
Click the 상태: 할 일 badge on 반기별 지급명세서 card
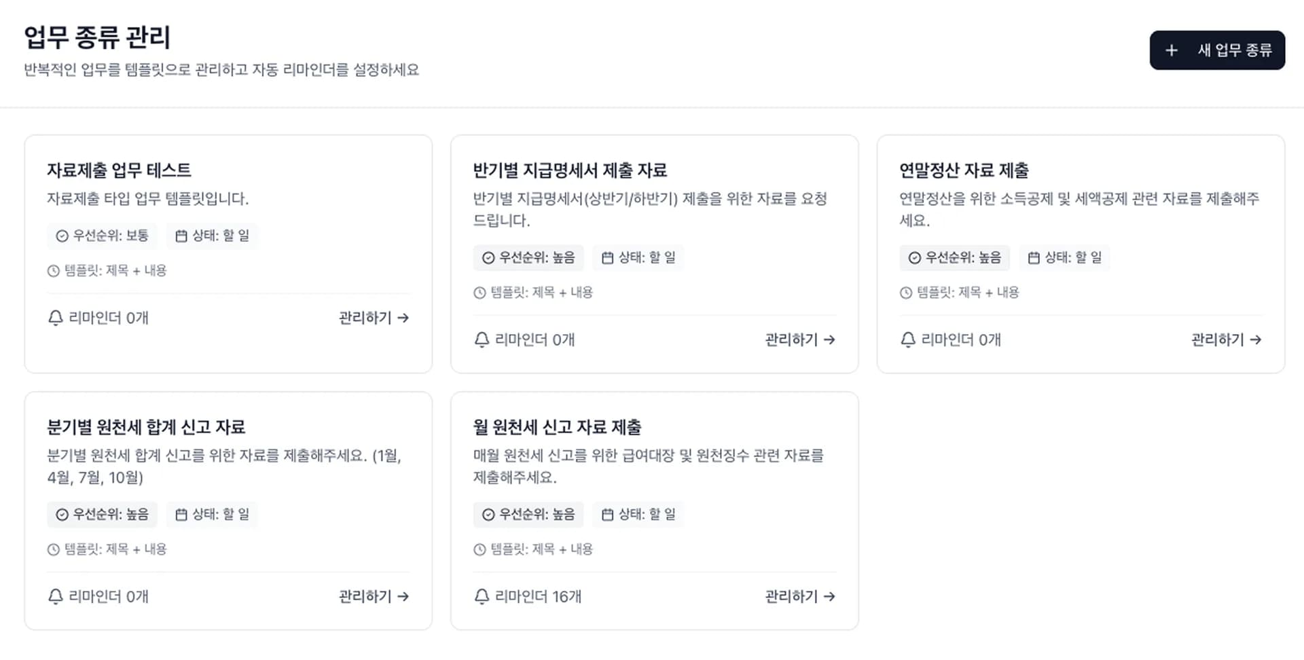638,257
